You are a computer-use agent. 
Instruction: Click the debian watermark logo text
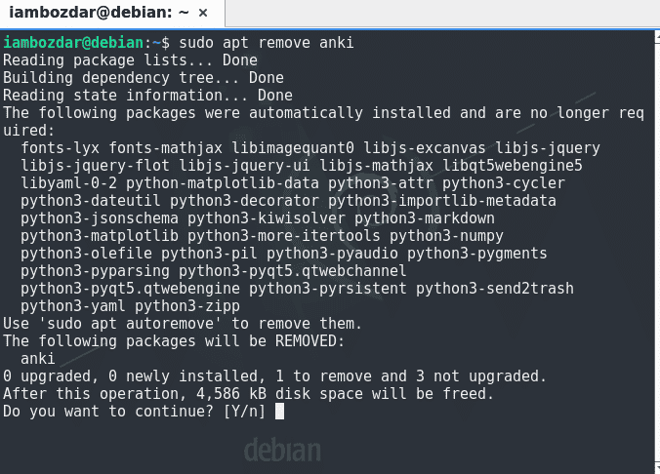(282, 450)
